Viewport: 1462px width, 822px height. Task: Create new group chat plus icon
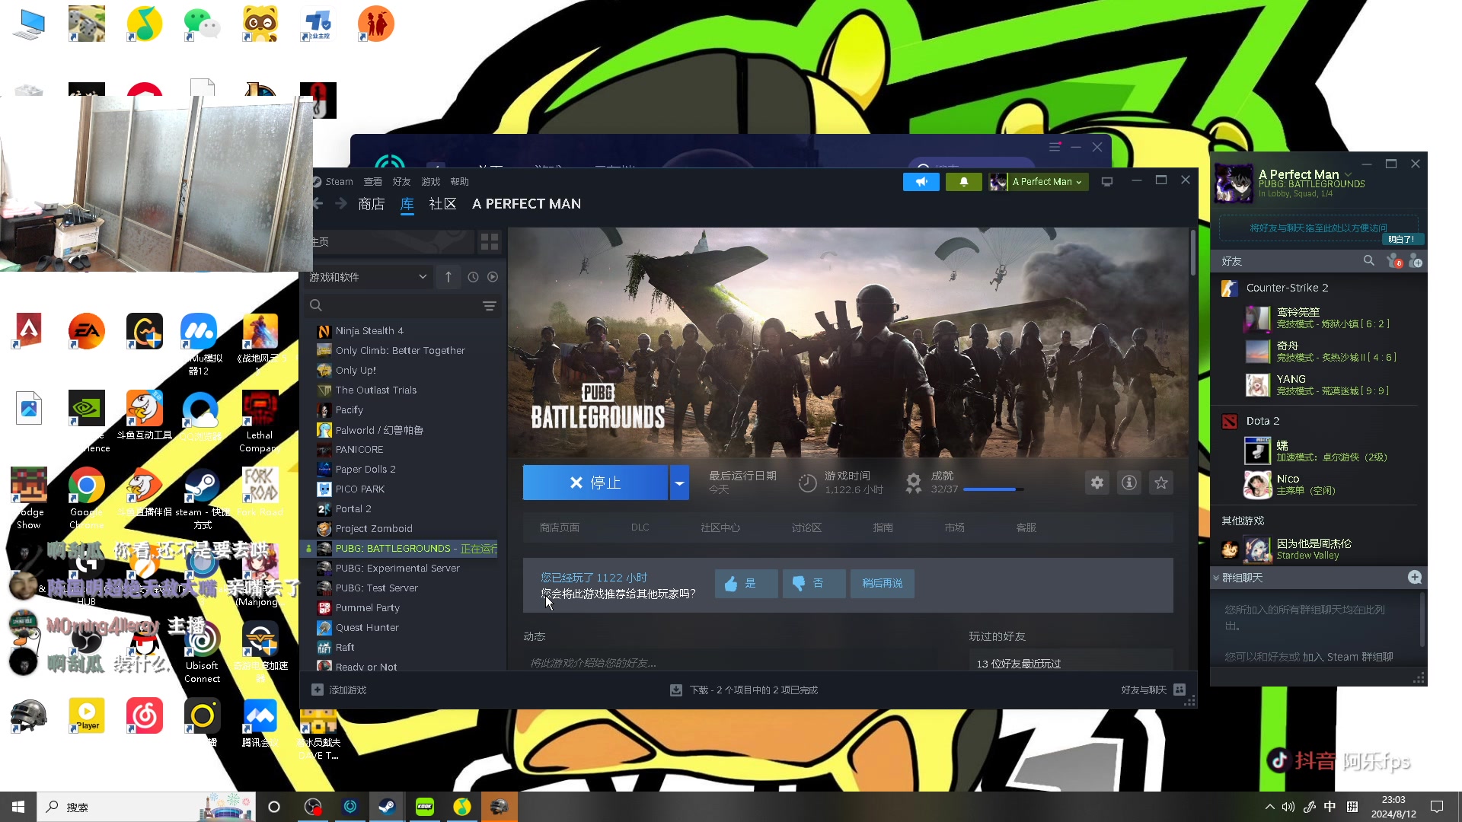(1415, 578)
